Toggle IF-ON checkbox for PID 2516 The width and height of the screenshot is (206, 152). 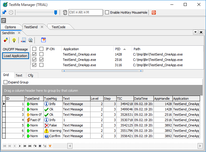pos(42,60)
